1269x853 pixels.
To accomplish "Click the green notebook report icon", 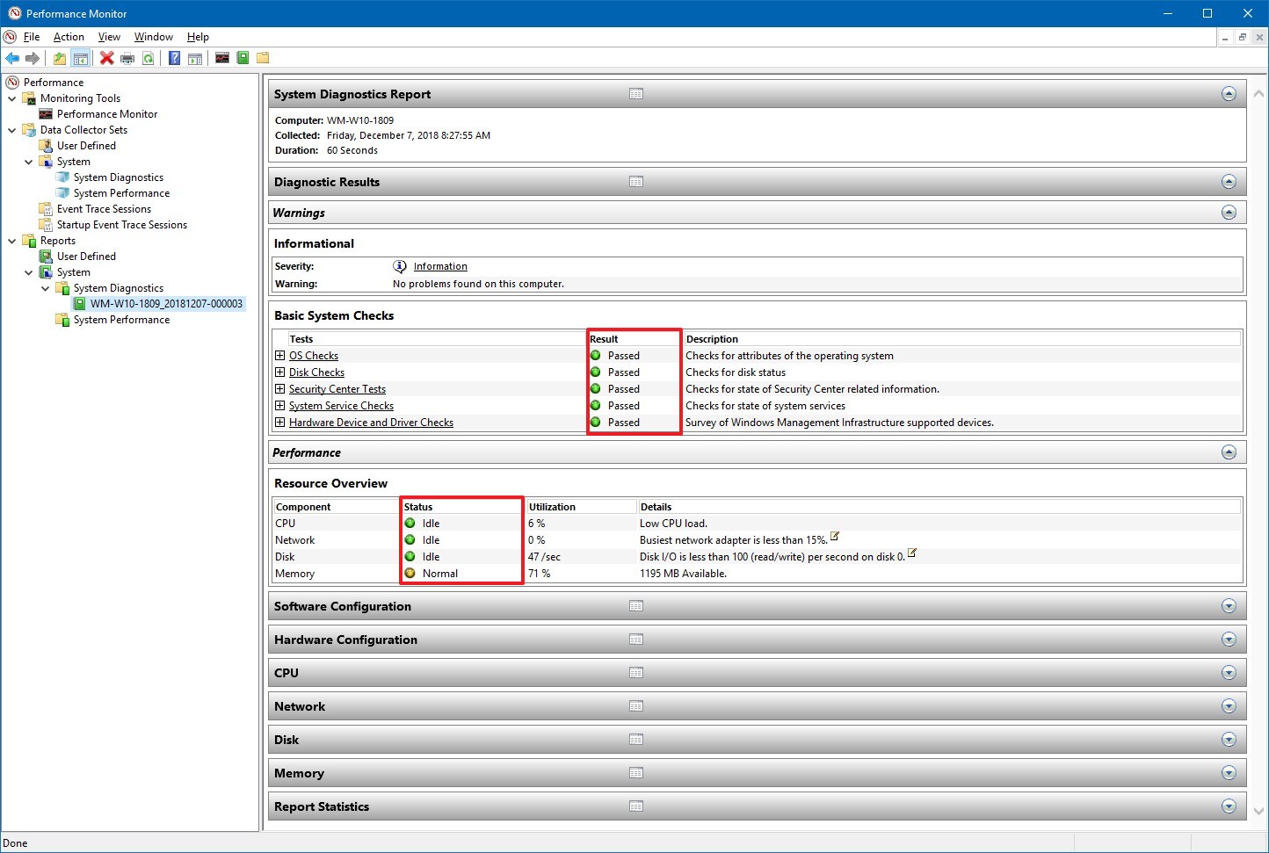I will pyautogui.click(x=242, y=58).
